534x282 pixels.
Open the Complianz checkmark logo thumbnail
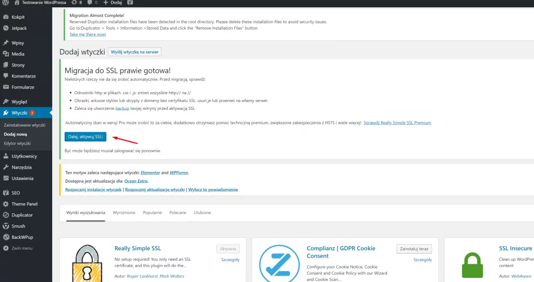(x=280, y=263)
